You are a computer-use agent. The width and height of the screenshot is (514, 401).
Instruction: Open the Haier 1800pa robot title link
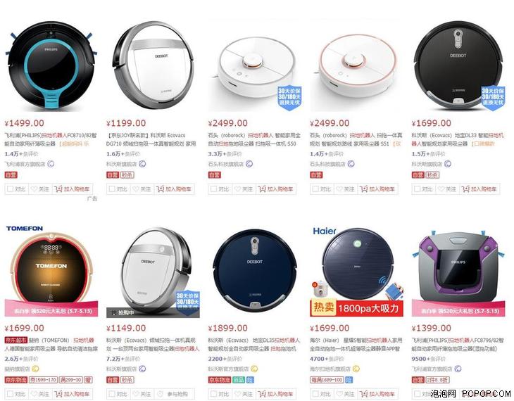tap(356, 345)
